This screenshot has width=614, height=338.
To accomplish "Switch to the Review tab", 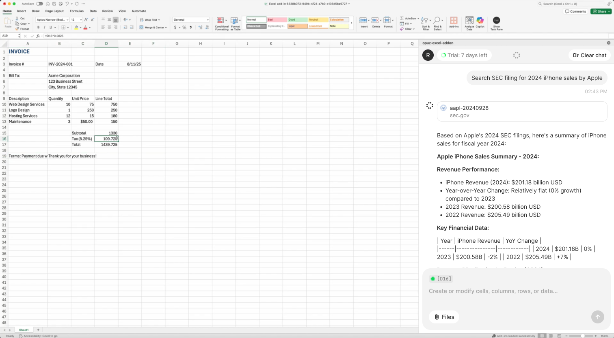I will 108,11.
